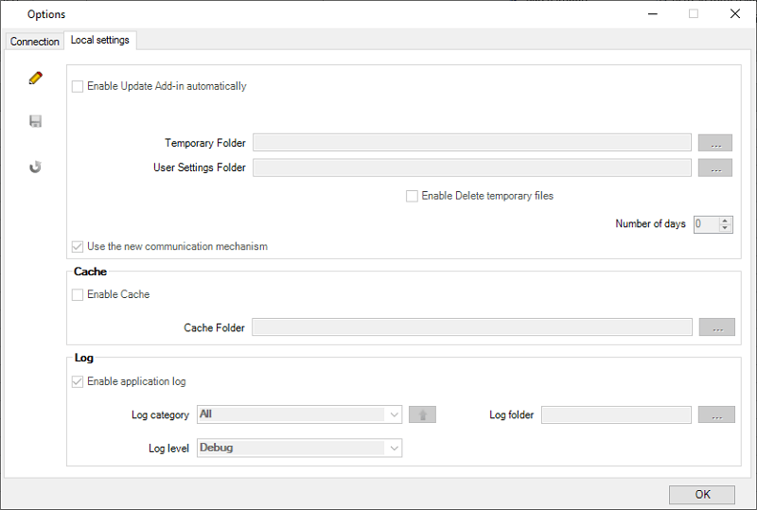
Task: Click the pencil edit icon
Action: (x=35, y=78)
